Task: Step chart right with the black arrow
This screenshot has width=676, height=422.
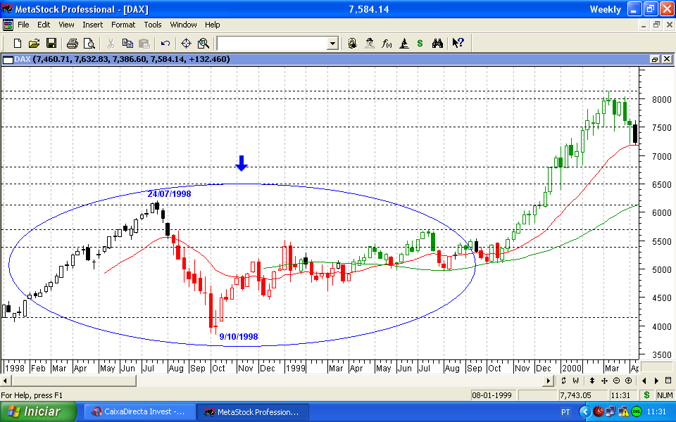Action: pyautogui.click(x=656, y=381)
